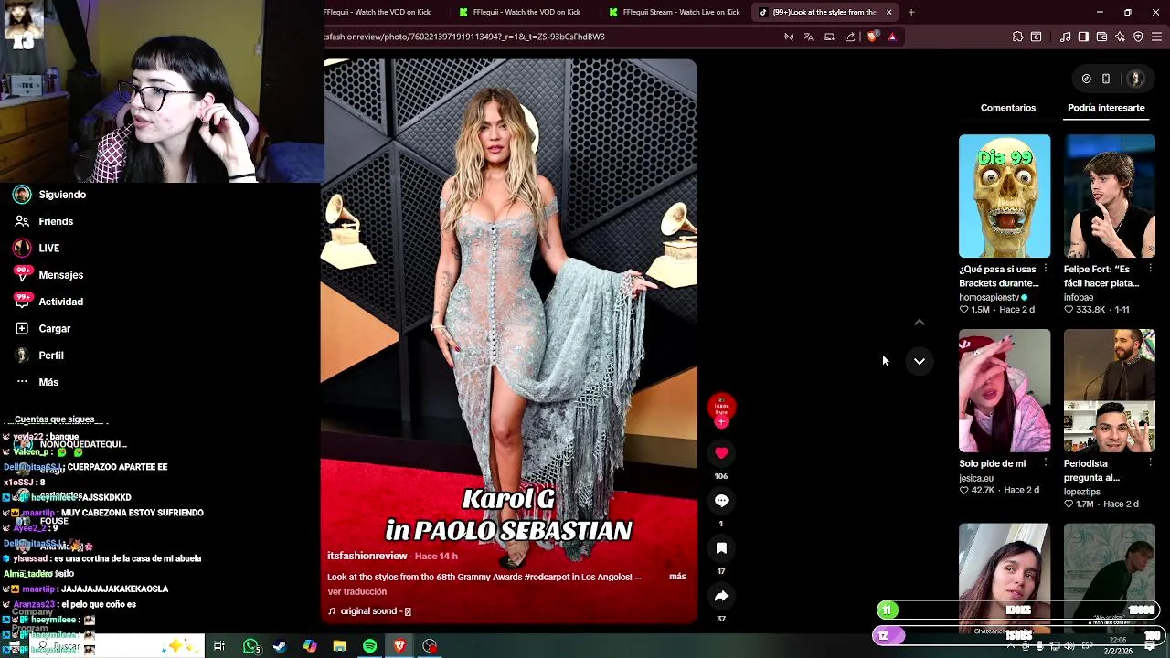This screenshot has height=658, width=1170.
Task: Expand the caption with 'más'
Action: 677,577
